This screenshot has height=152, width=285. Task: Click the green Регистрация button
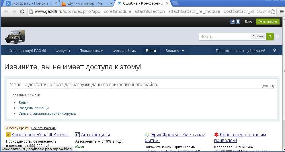[x=267, y=21]
